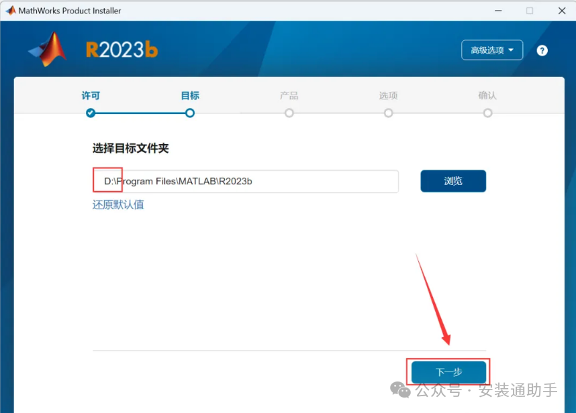Screen dimensions: 576x413
Task: Click the MathWorks icon in title bar
Action: coord(11,11)
